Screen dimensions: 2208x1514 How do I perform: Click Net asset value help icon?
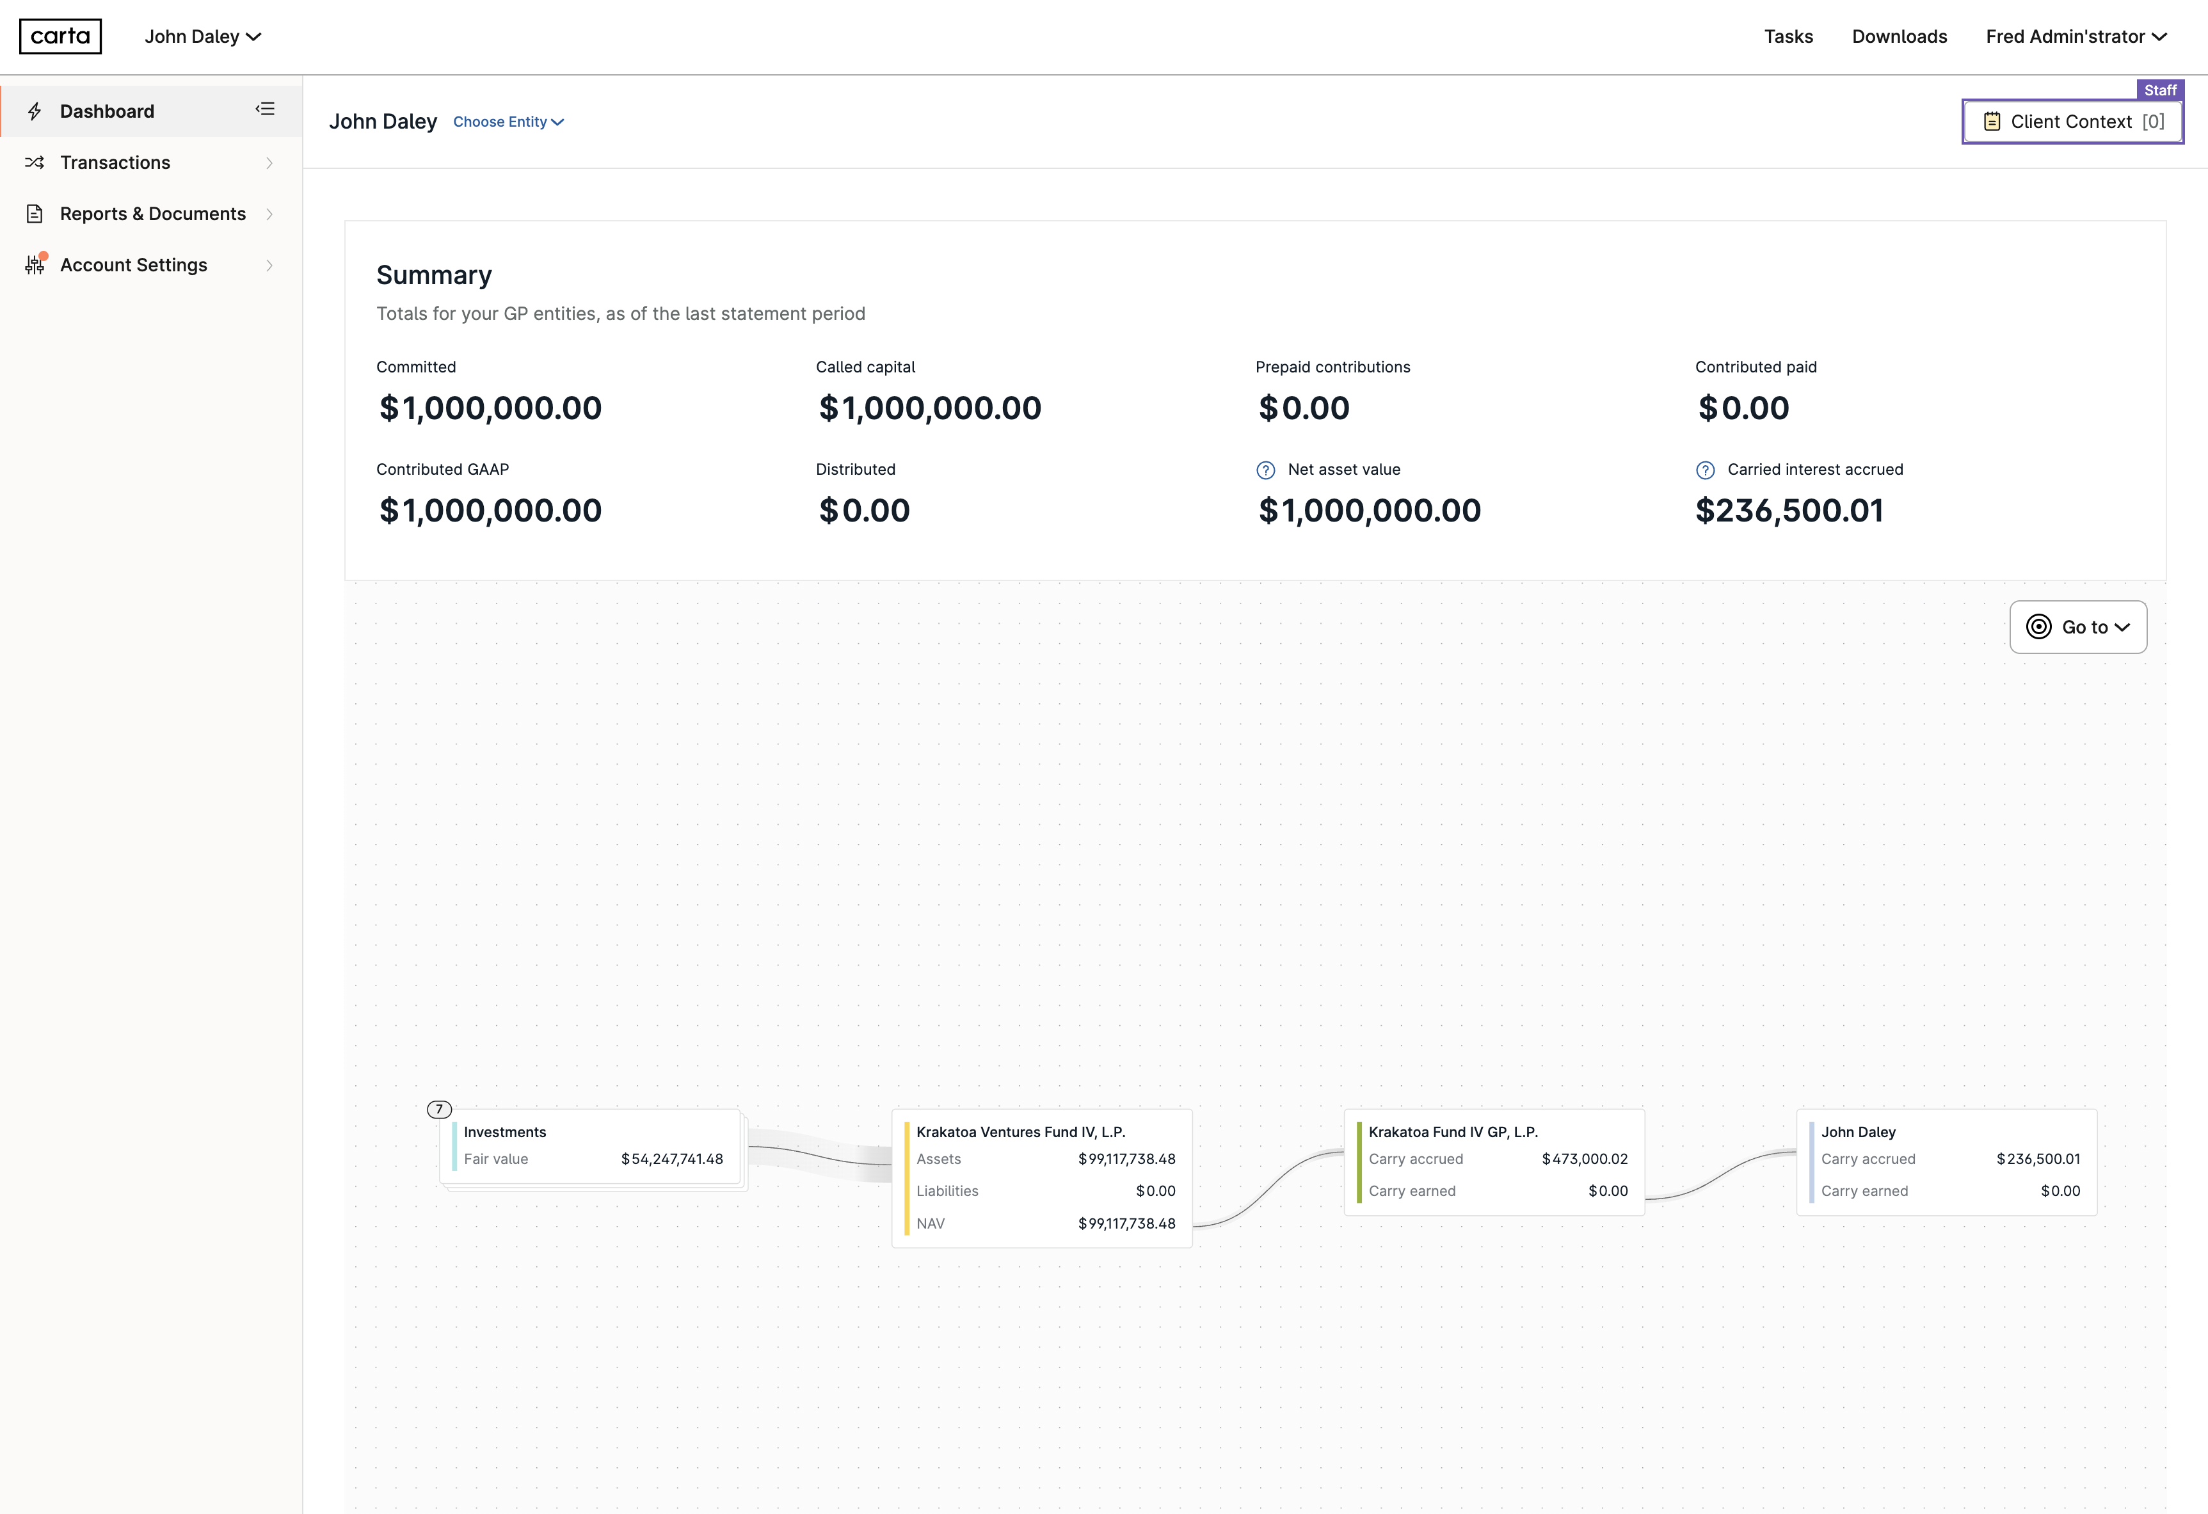coord(1265,470)
